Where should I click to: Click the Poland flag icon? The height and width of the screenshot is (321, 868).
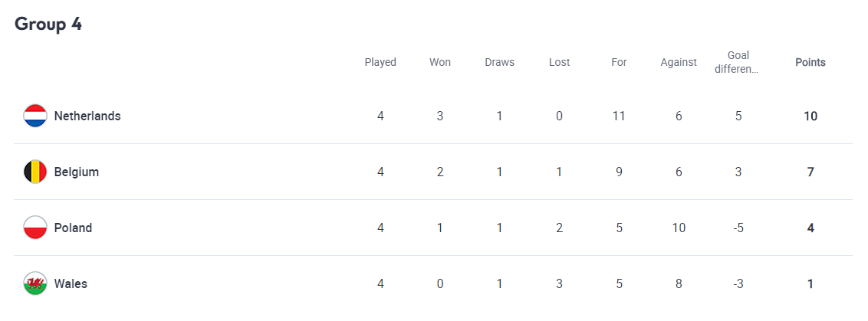tap(35, 228)
